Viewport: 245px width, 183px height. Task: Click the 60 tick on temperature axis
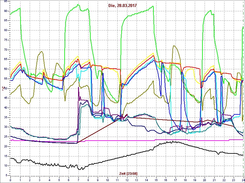tap(5, 69)
